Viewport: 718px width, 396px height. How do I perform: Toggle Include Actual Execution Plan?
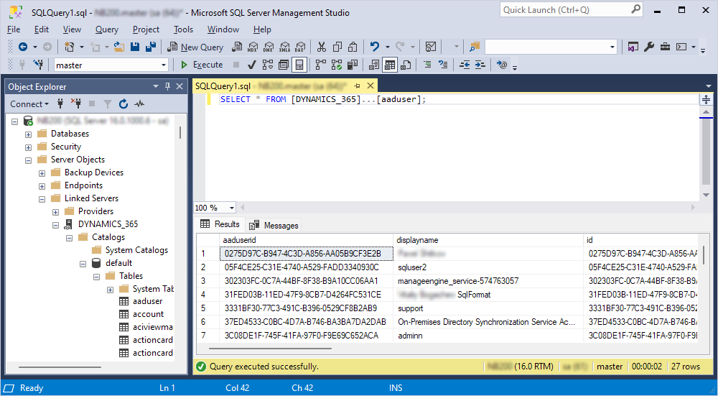click(x=321, y=65)
